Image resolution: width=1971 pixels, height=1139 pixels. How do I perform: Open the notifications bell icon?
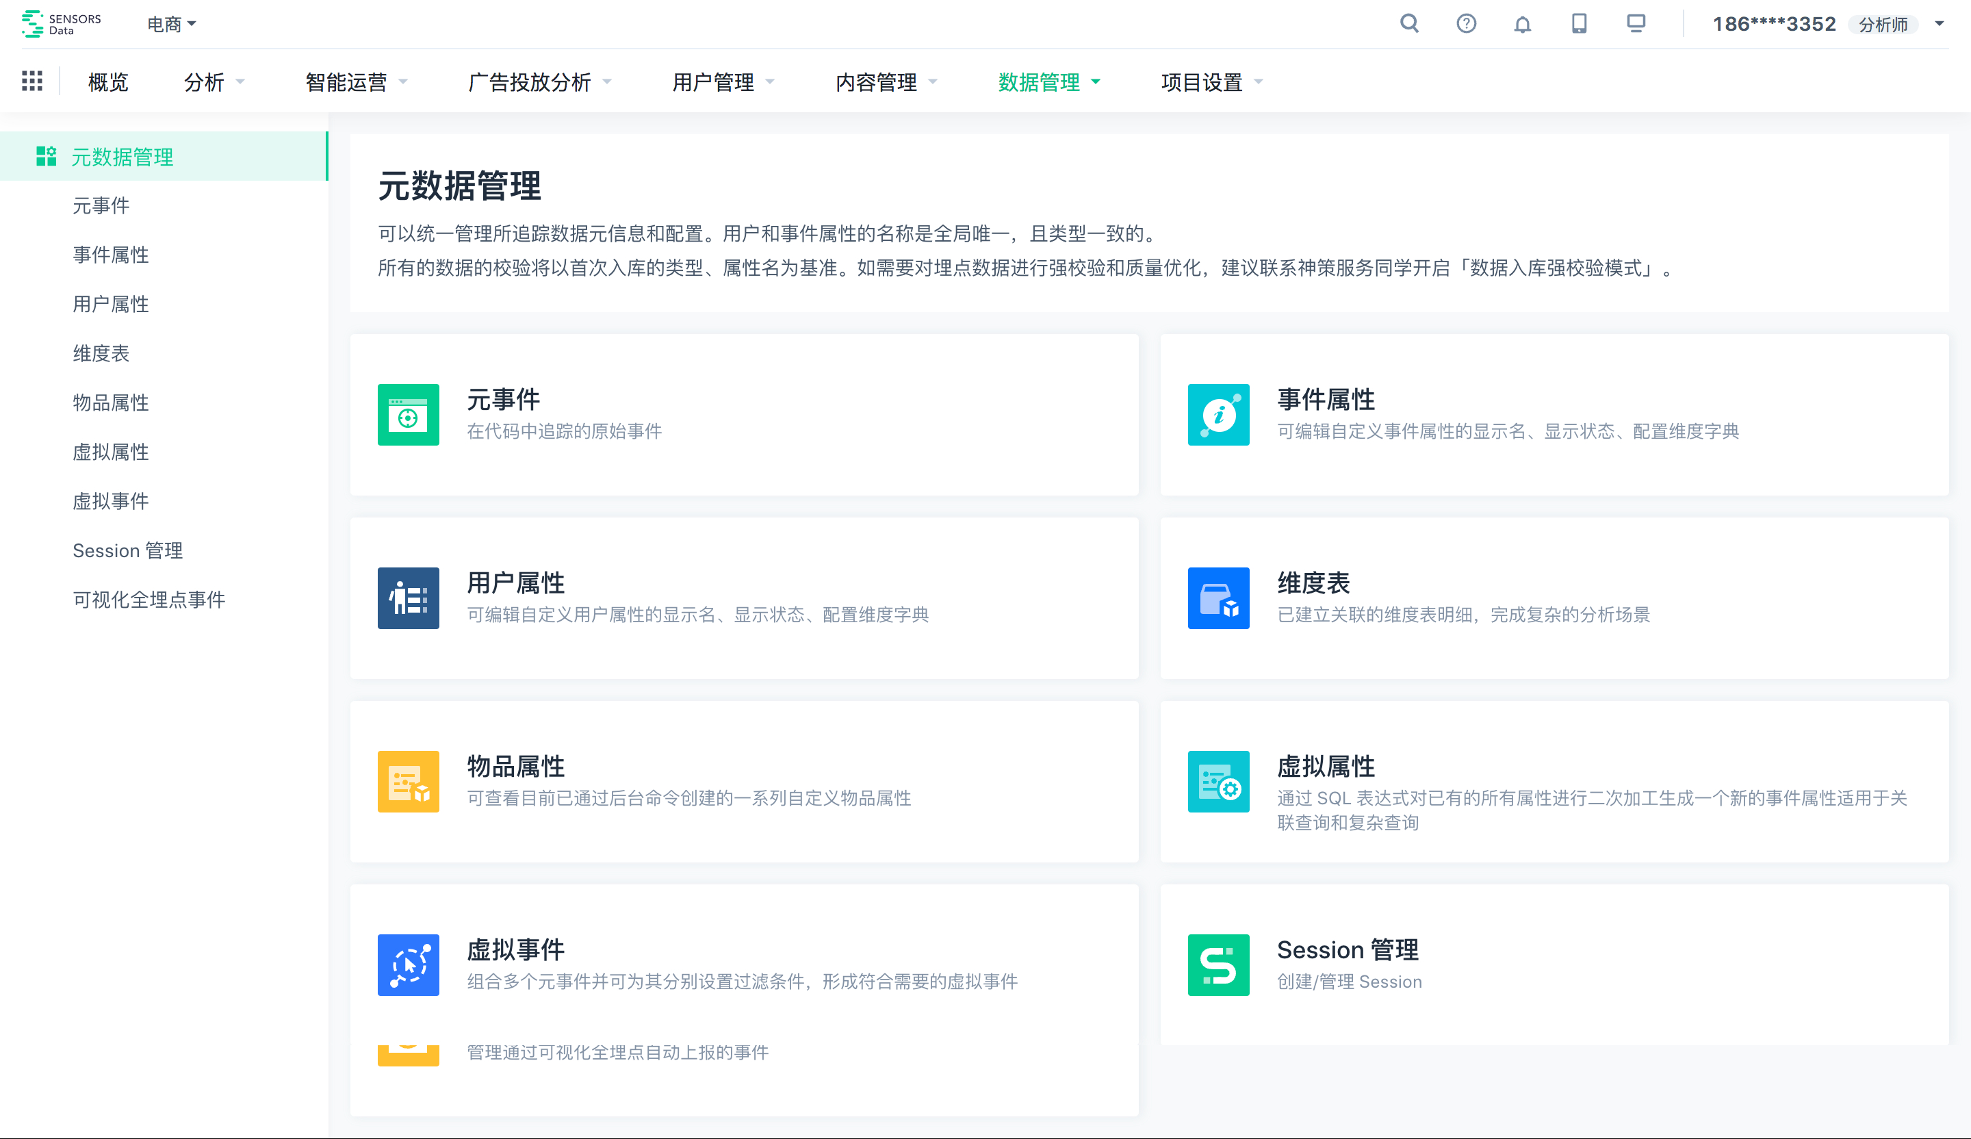pyautogui.click(x=1522, y=24)
